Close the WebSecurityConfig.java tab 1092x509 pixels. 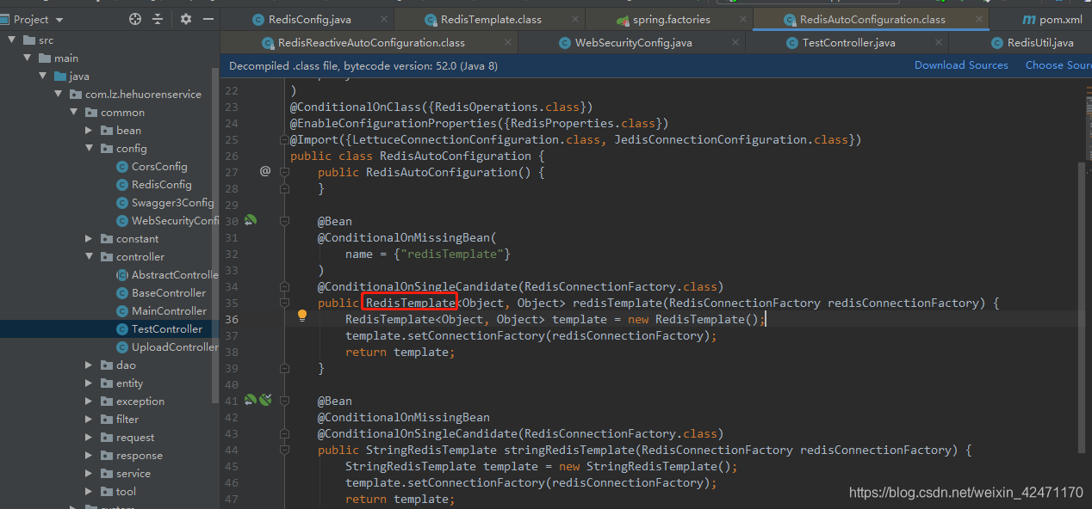735,42
